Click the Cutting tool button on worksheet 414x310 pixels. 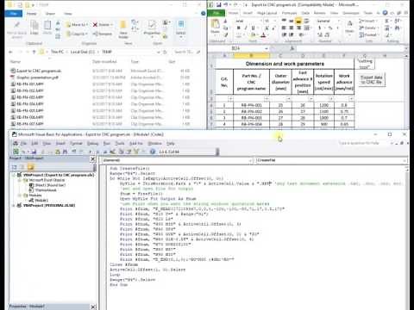[x=365, y=64]
